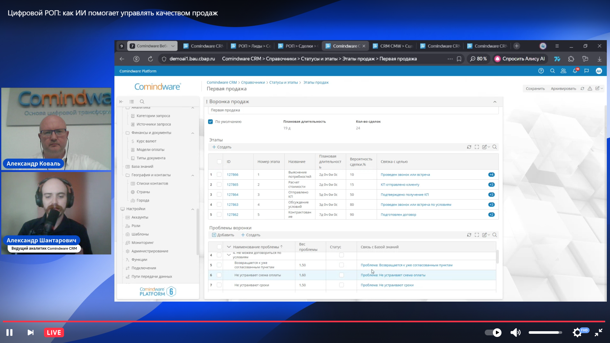Viewport: 610px width, 343px height.
Task: Switch to РОП > Лиды tab
Action: [x=251, y=46]
